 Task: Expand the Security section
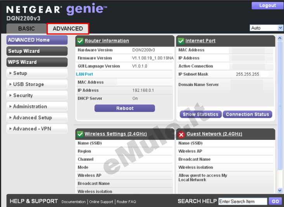[37, 95]
